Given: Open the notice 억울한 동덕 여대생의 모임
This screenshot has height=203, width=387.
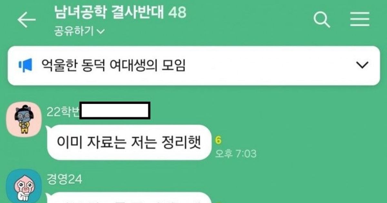Looking at the screenshot, I should tap(114, 66).
